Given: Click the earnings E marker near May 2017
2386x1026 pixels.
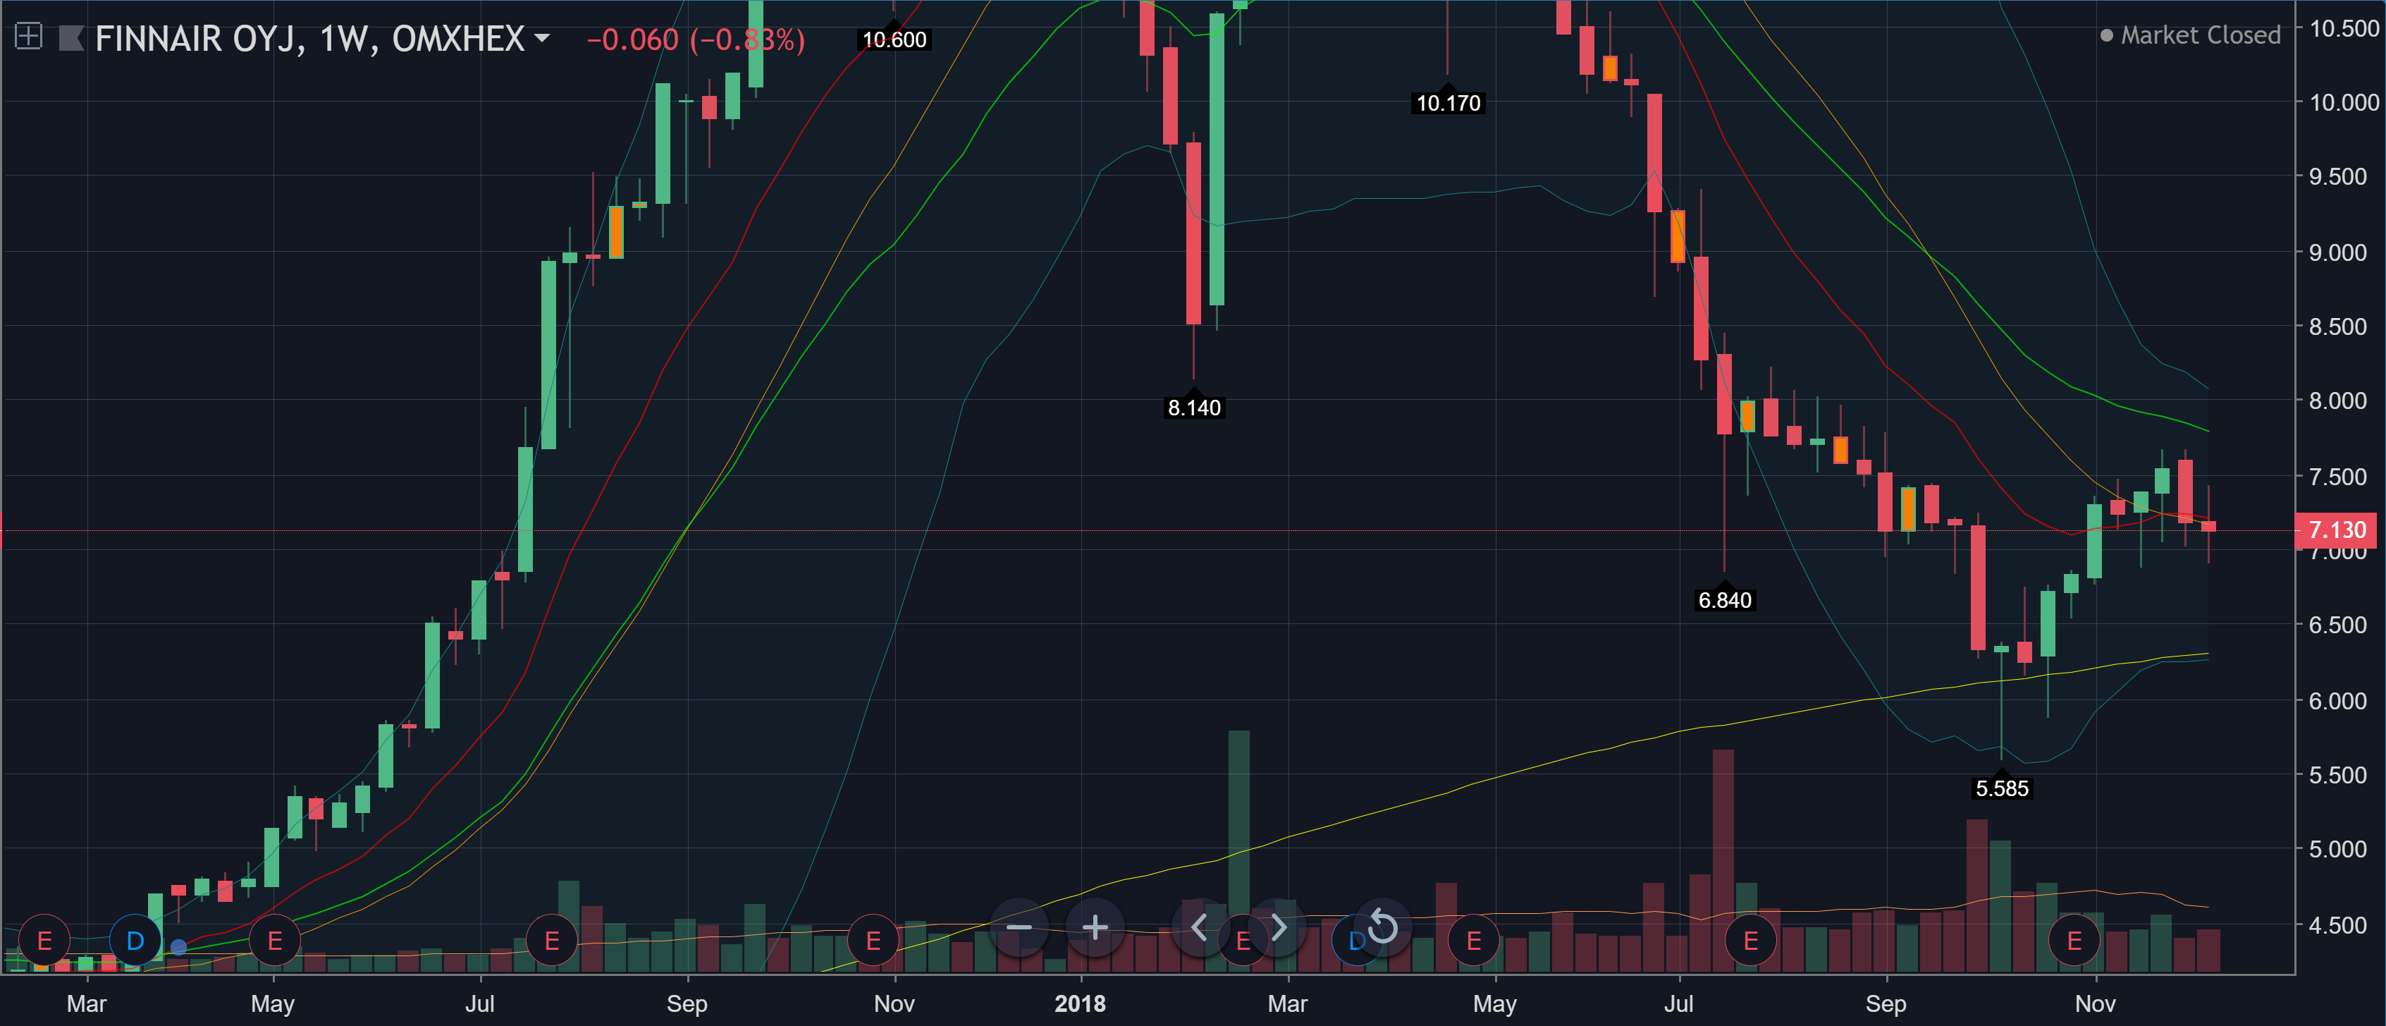Looking at the screenshot, I should pos(274,941).
